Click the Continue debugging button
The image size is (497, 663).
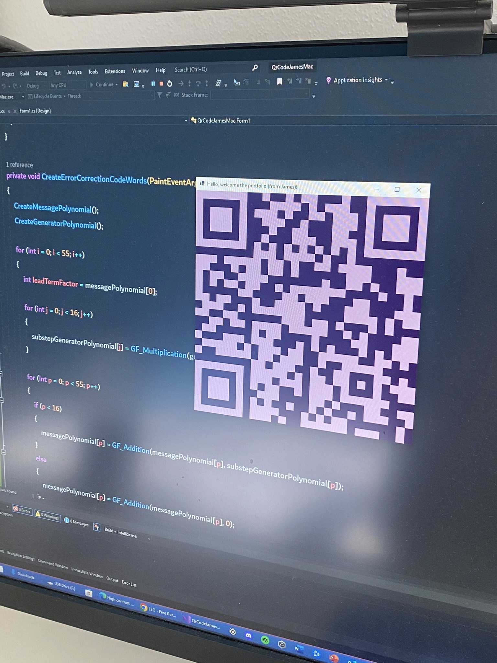(x=102, y=84)
